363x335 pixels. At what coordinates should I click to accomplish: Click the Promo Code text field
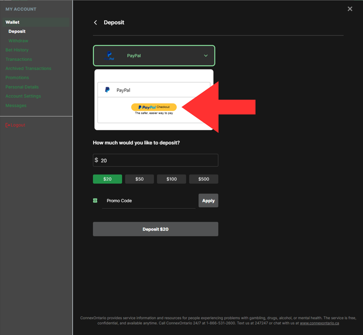149,201
